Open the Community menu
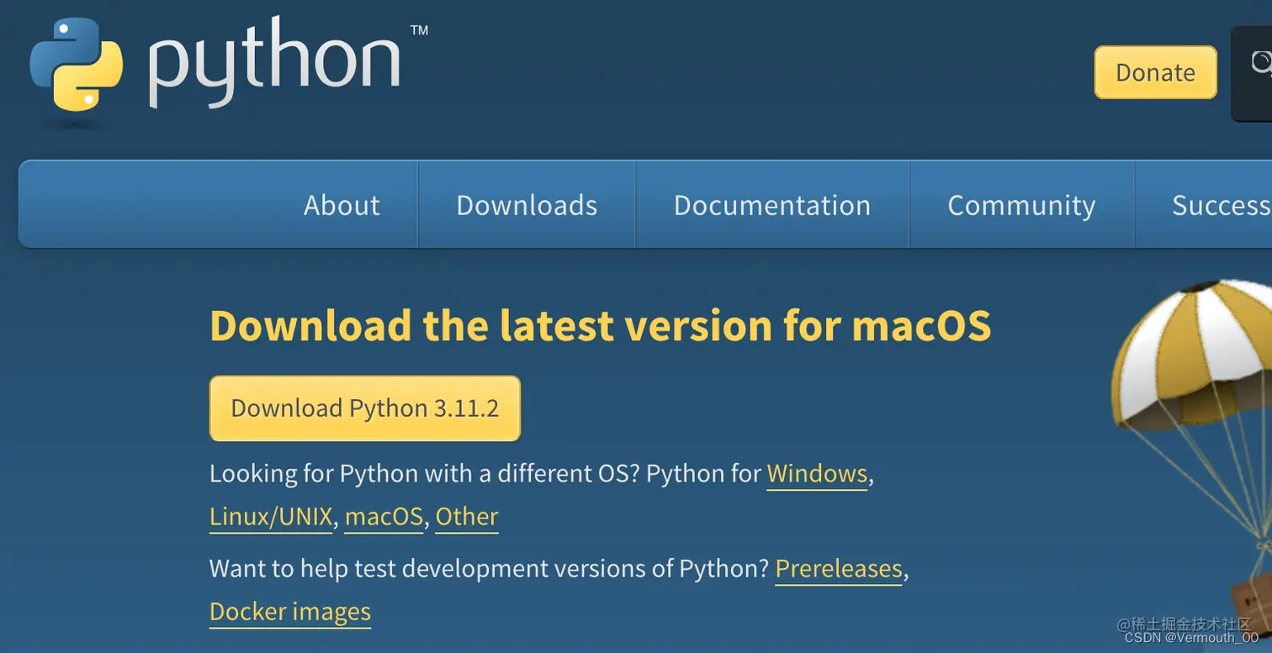The height and width of the screenshot is (653, 1272). click(x=1021, y=205)
